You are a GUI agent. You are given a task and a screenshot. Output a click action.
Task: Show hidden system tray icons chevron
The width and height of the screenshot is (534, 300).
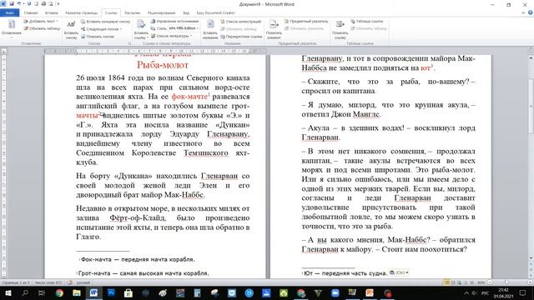(x=466, y=292)
